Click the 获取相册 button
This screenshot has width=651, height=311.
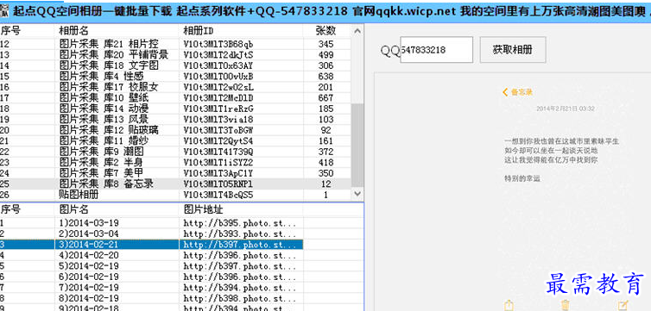point(513,50)
